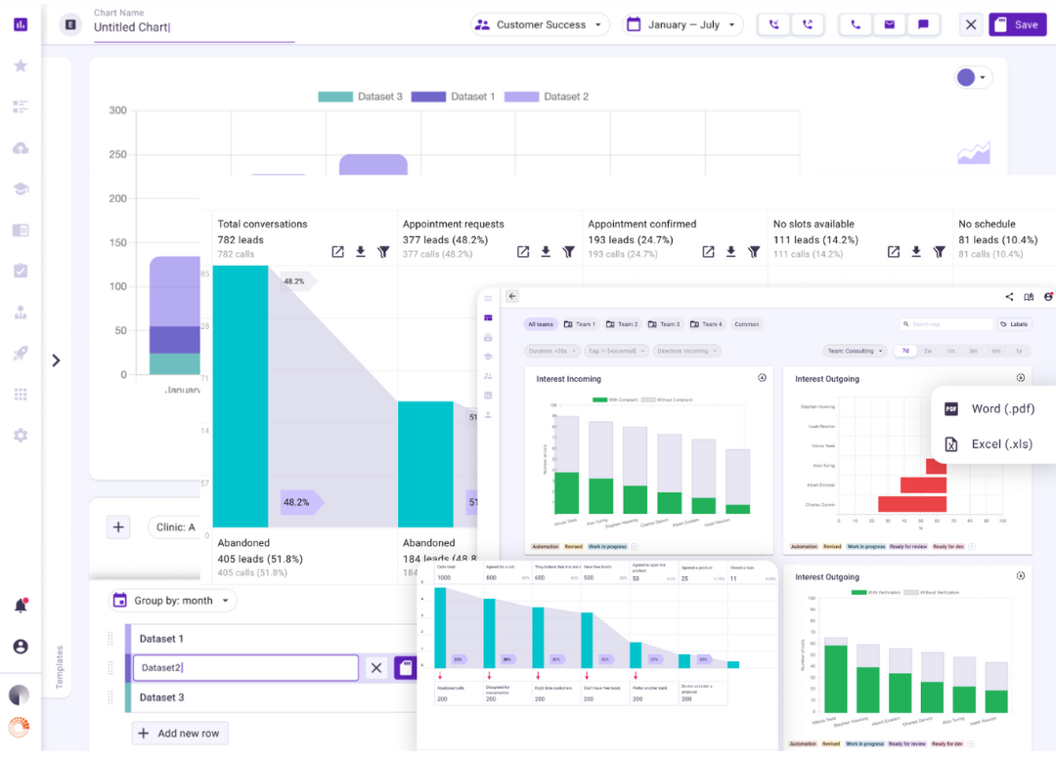Open the apps grid sidebar icon
The height and width of the screenshot is (757, 1056).
pyautogui.click(x=21, y=395)
